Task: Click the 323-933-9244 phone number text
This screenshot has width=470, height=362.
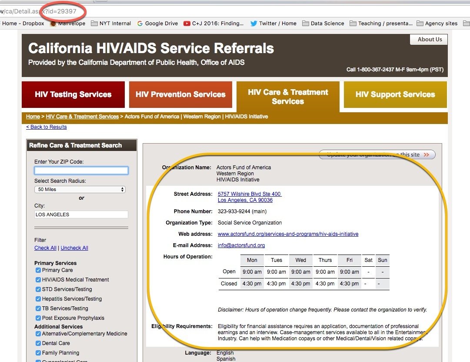Action: (x=242, y=211)
